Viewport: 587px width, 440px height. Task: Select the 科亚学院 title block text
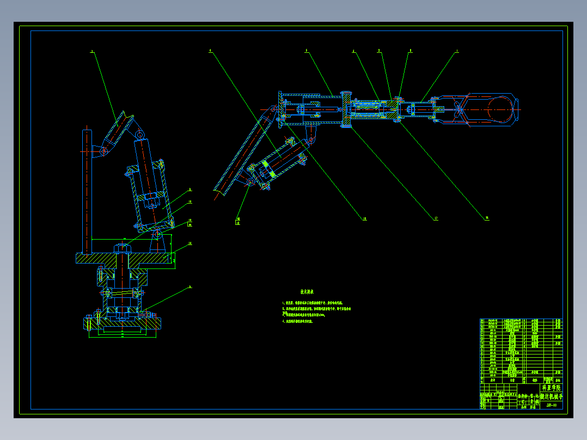pyautogui.click(x=552, y=388)
